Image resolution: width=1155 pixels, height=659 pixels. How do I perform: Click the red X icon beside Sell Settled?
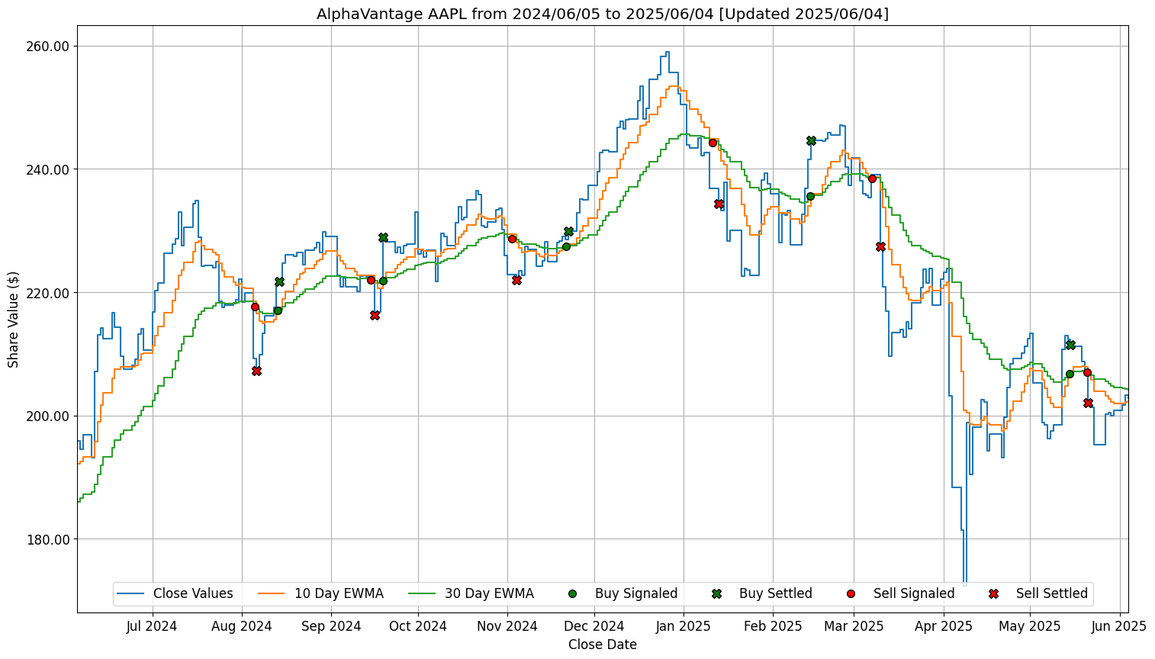[x=993, y=593]
